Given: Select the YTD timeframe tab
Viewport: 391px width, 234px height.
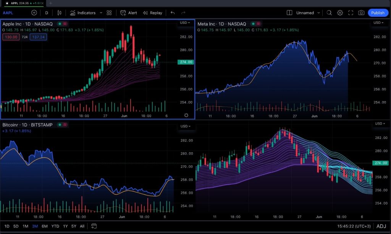Looking at the screenshot, I should point(55,226).
